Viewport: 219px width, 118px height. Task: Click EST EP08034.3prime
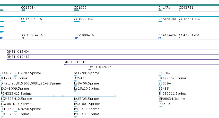click(172, 99)
